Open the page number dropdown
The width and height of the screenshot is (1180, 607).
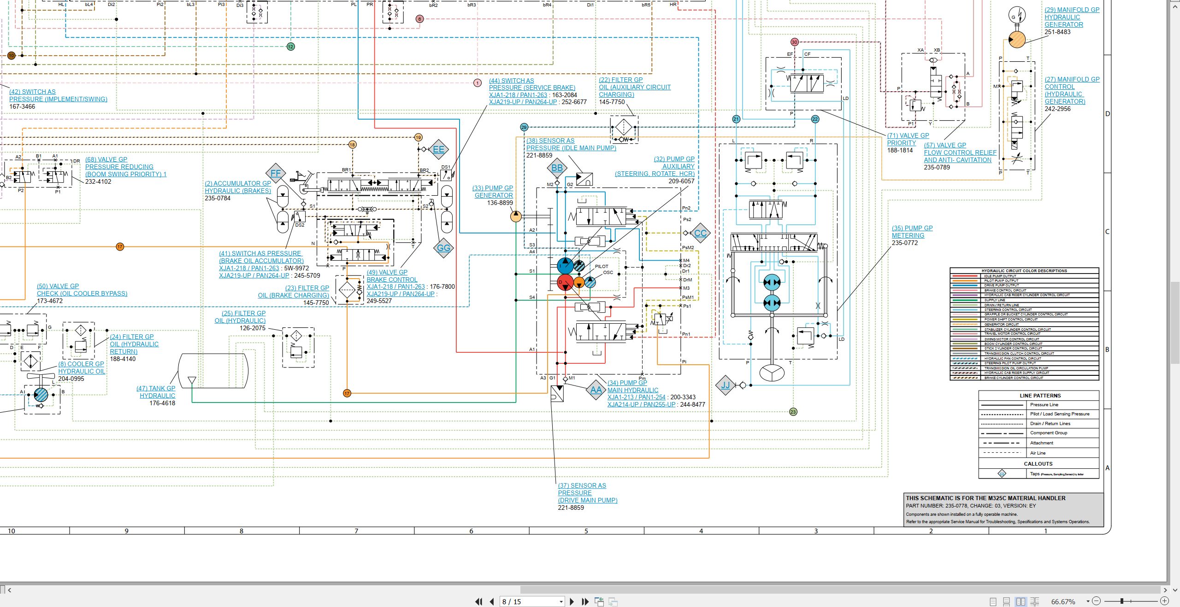561,602
